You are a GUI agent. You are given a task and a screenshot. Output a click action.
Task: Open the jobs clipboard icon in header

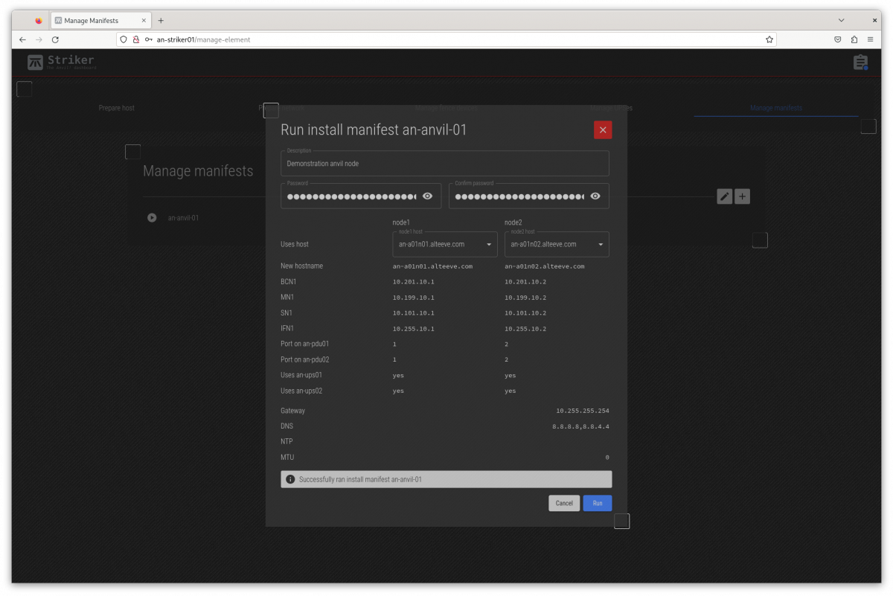[860, 63]
